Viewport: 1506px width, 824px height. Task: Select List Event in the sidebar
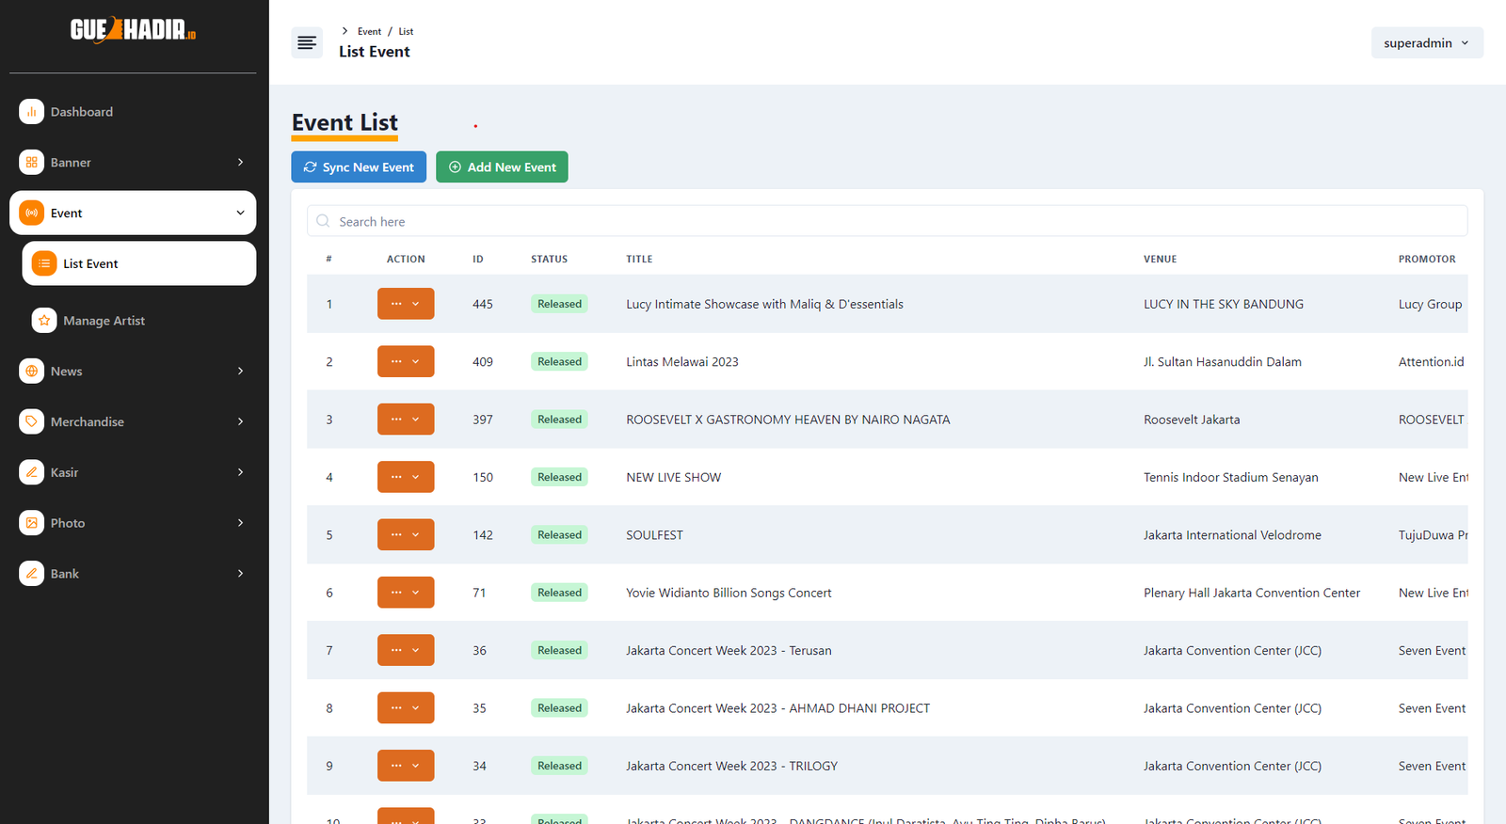139,263
